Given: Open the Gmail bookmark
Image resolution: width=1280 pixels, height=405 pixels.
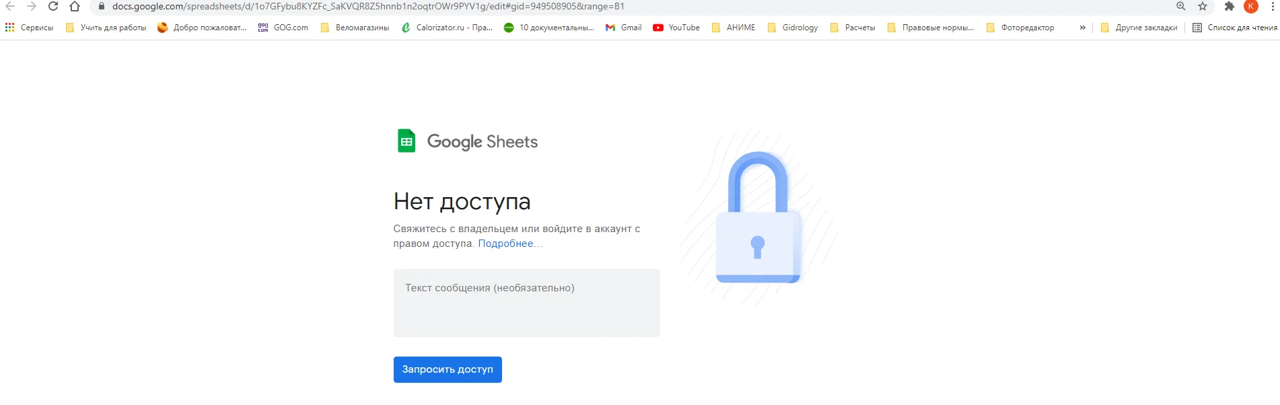Looking at the screenshot, I should [x=623, y=28].
